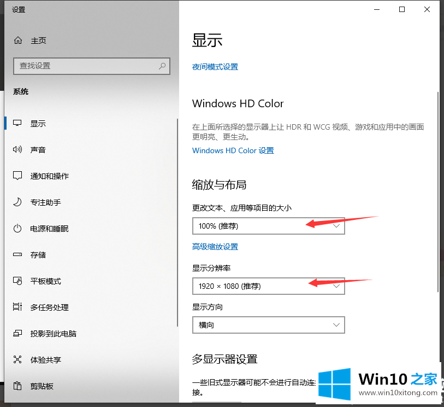444x407 pixels.
Task: Click the monitor icon for 显示
Action: coord(17,124)
